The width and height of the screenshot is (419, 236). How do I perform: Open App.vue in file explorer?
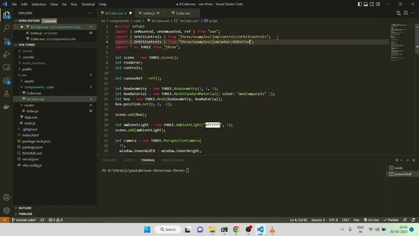[31, 117]
